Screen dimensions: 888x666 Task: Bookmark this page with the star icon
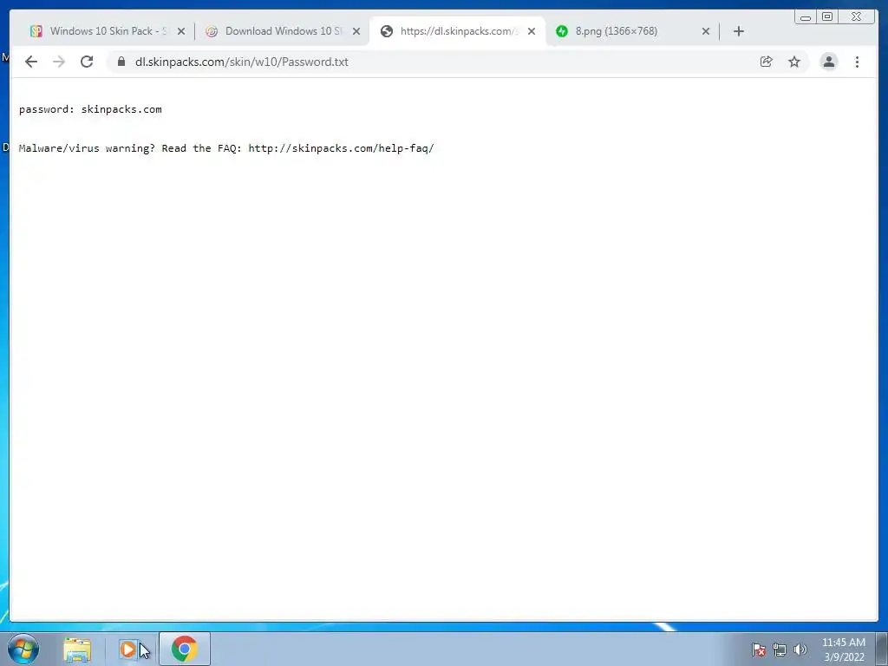(x=794, y=62)
